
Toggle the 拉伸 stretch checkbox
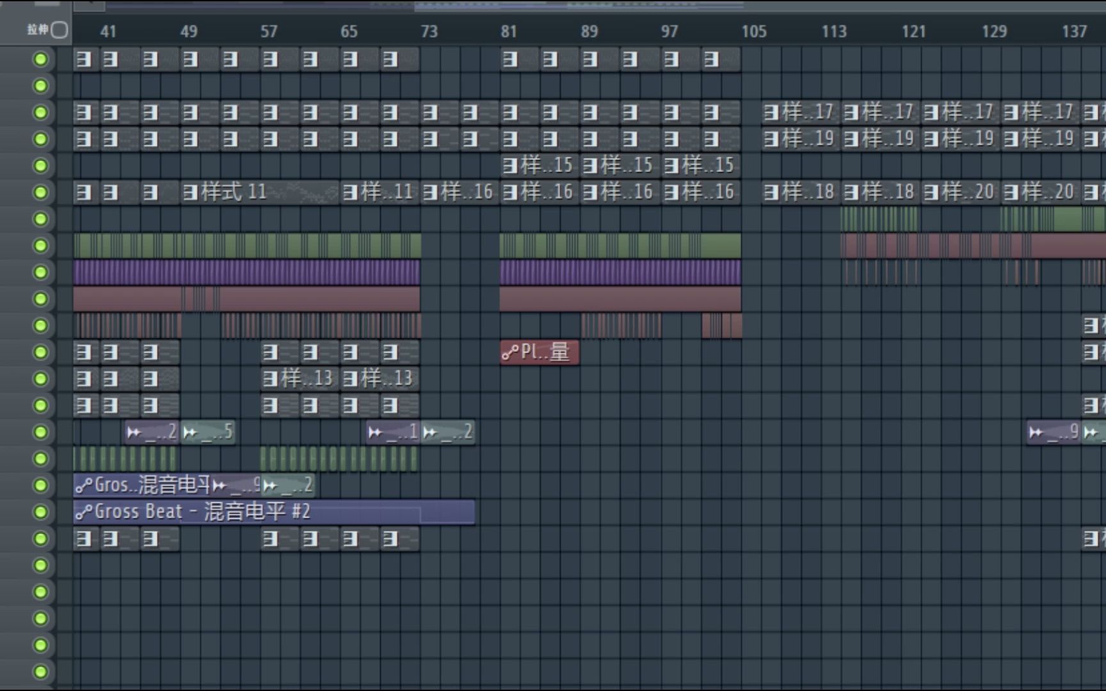click(x=59, y=29)
